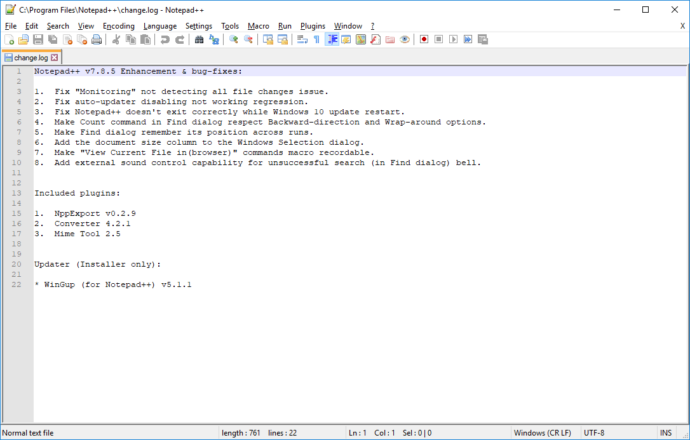
Task: Open the Encoding menu
Action: [119, 26]
